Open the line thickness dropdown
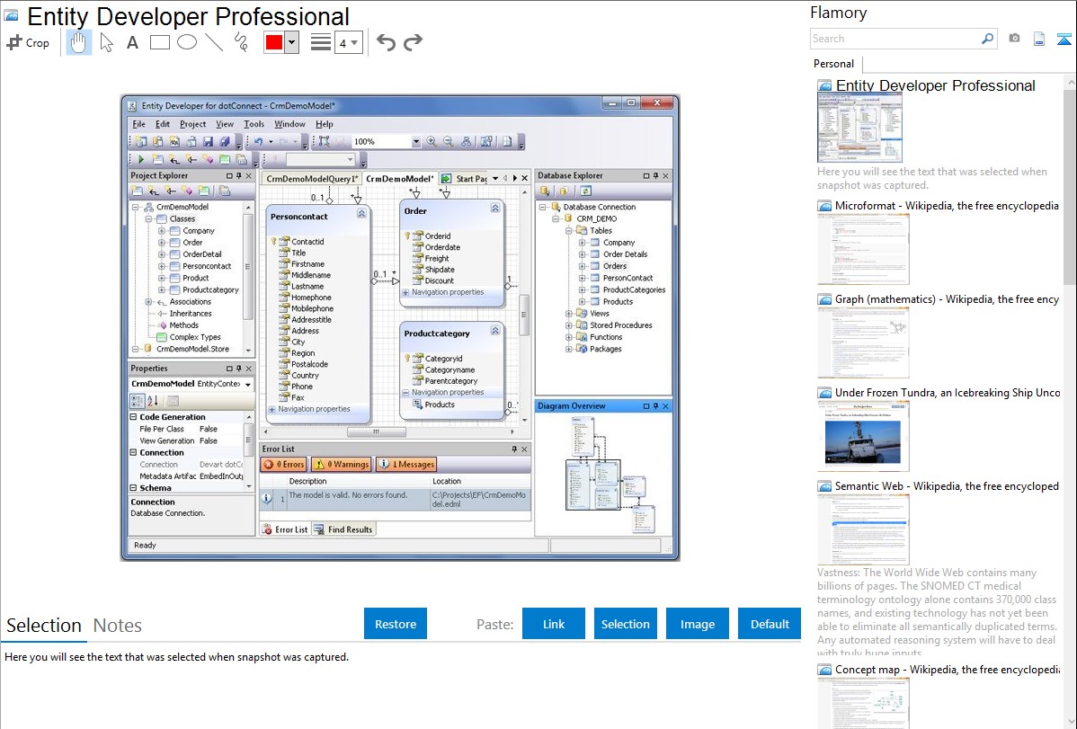This screenshot has height=729, width=1077. tap(348, 42)
